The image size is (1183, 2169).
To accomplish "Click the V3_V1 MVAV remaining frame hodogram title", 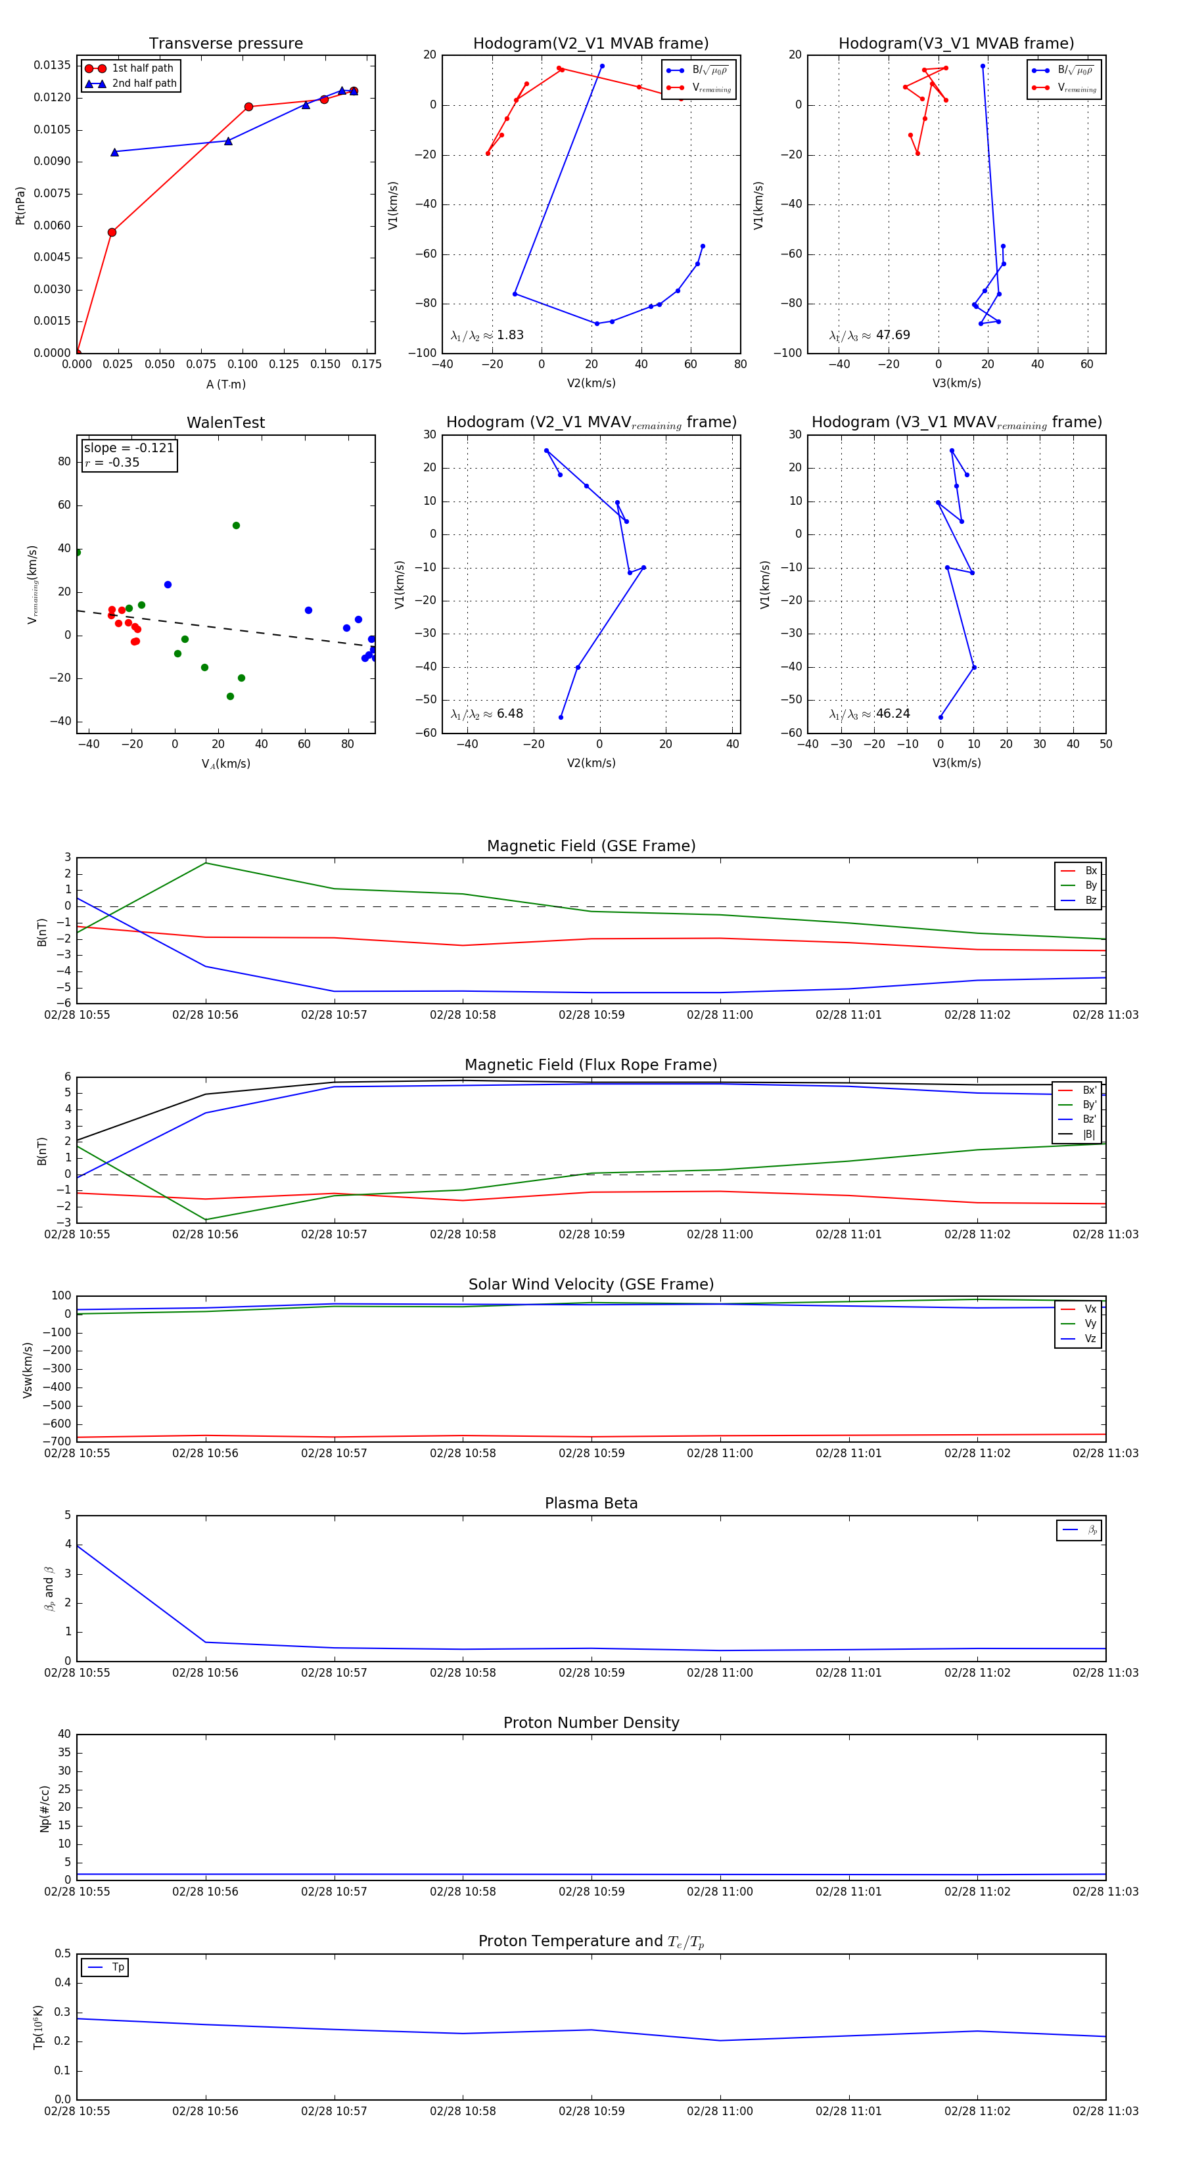I will (x=956, y=423).
